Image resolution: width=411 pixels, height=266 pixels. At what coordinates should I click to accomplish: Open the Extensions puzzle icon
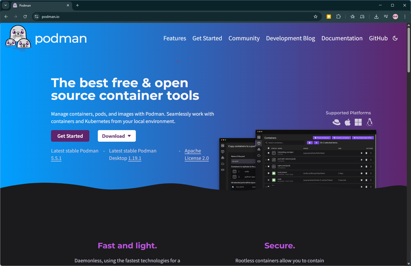click(x=338, y=17)
